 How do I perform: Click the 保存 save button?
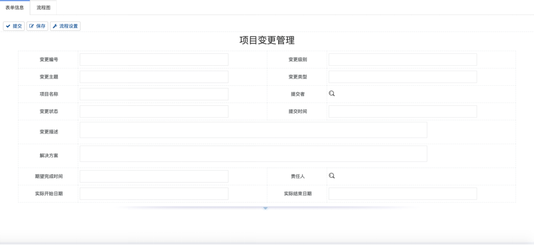37,26
